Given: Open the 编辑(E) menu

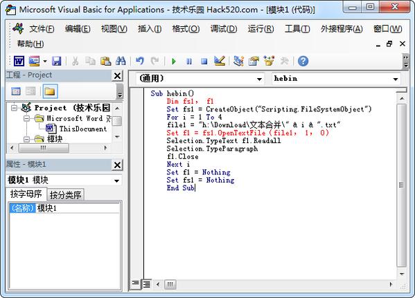Looking at the screenshot, I should pos(78,28).
